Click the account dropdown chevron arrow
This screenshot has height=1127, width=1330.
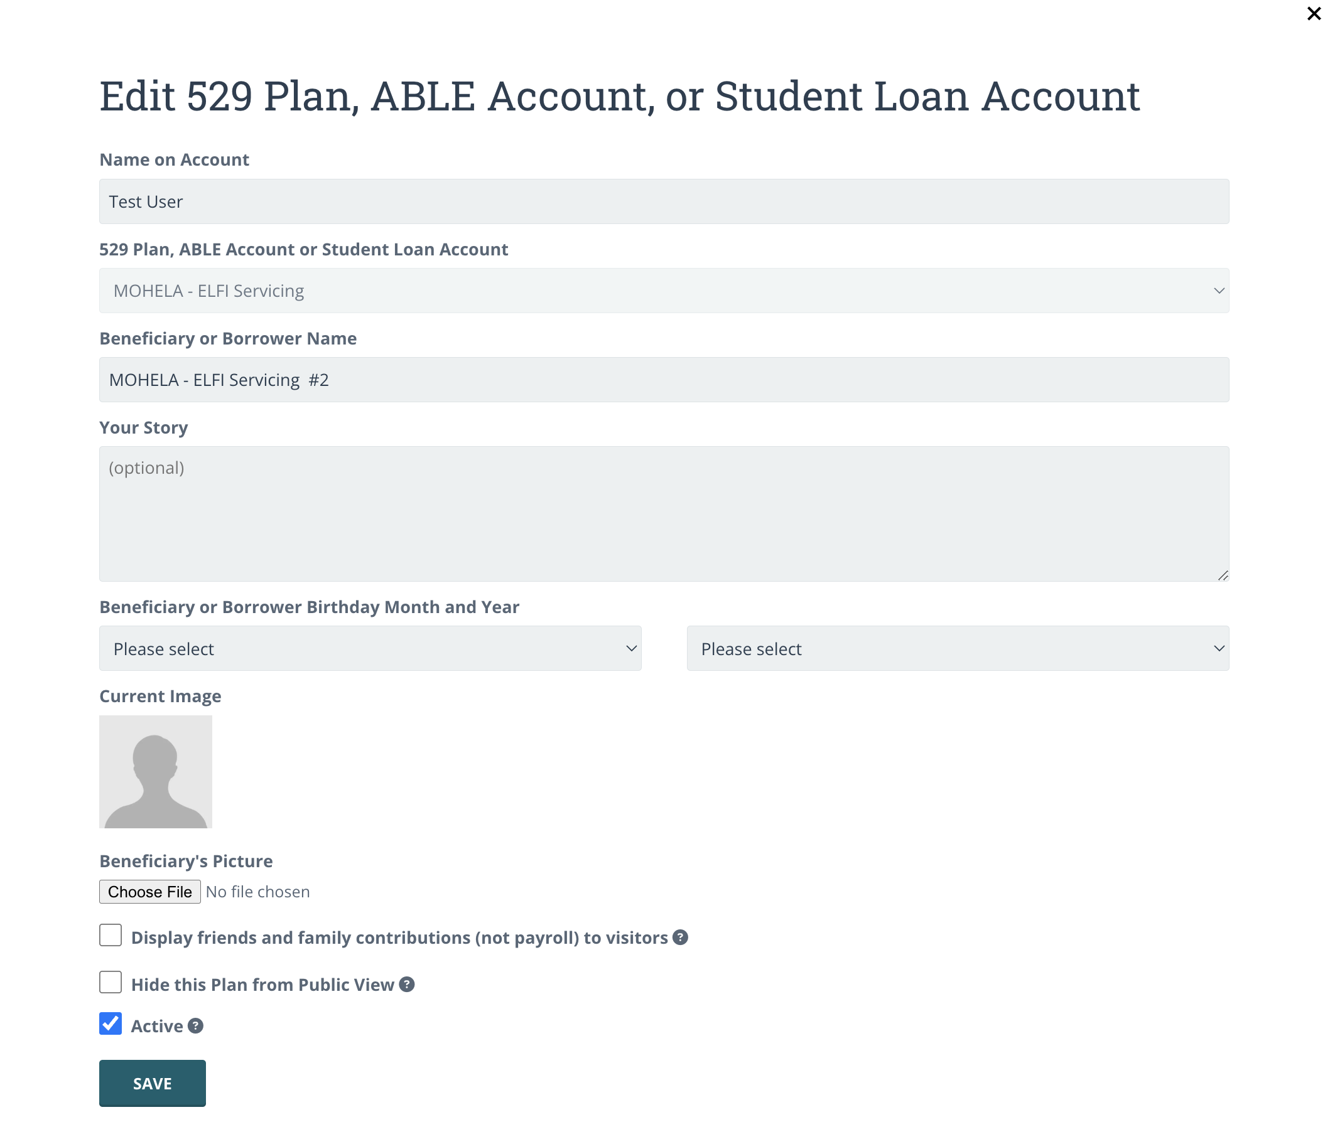coord(1219,291)
